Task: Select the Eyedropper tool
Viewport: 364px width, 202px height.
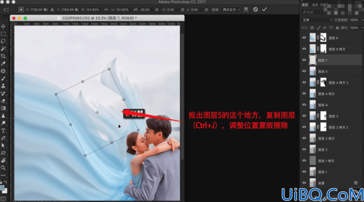Action: [3, 63]
